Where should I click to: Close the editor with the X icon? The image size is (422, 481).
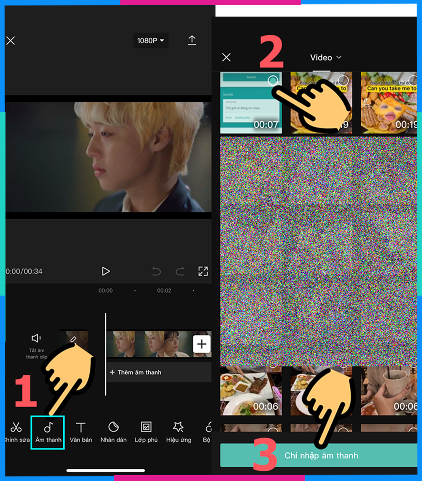point(11,41)
